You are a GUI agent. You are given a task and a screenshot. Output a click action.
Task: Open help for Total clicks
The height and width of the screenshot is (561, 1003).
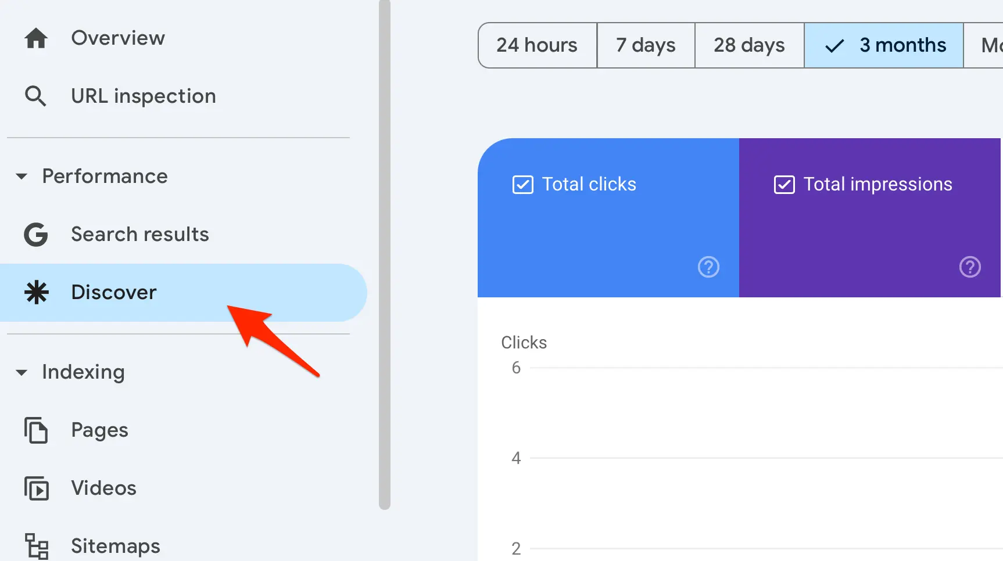tap(708, 267)
